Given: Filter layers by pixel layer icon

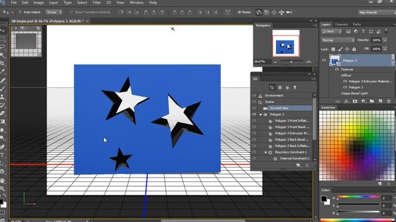Looking at the screenshot, I should (348, 31).
